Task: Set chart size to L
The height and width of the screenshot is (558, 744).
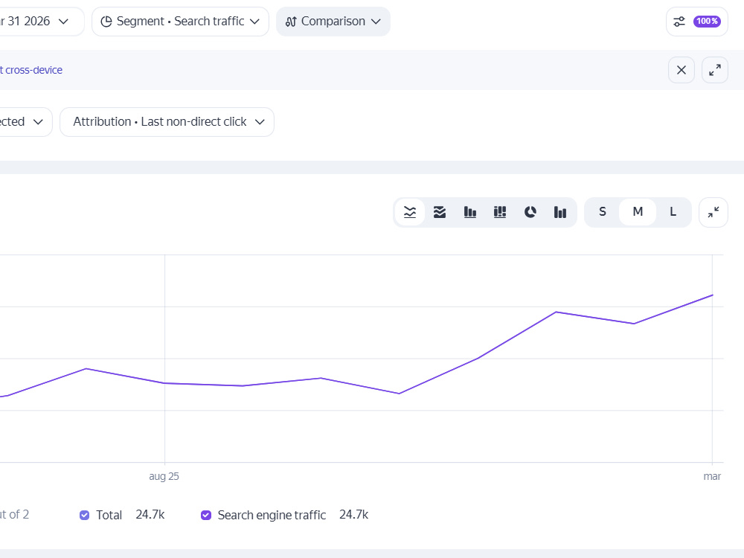Action: [x=673, y=212]
